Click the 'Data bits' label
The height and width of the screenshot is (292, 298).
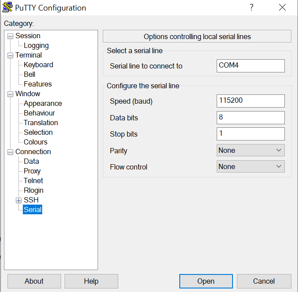click(124, 118)
